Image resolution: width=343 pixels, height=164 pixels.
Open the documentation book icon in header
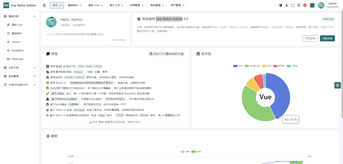pos(280,5)
